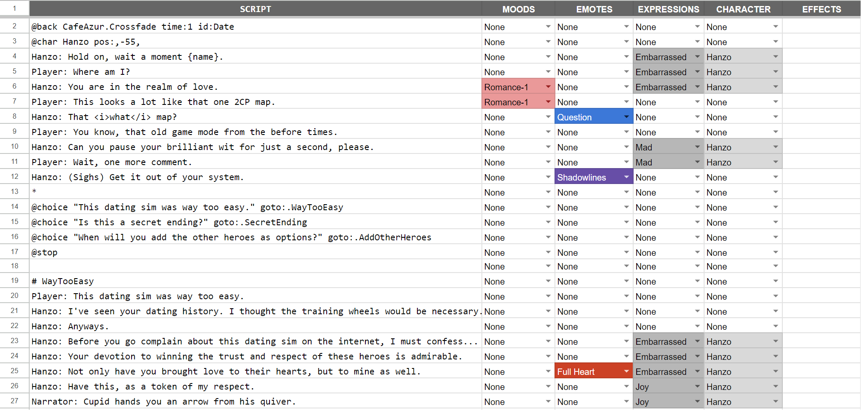Image resolution: width=861 pixels, height=411 pixels.
Task: Click cell 'Hanzo: Can you pause your brilliant wit'
Action: click(x=255, y=147)
